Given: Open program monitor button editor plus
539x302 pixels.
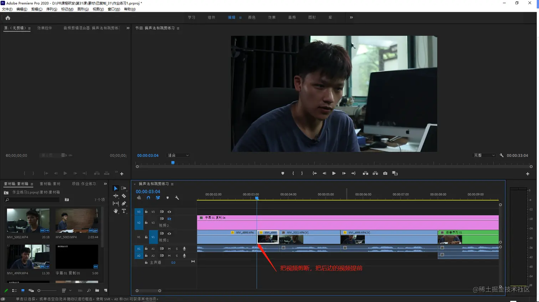Looking at the screenshot, I should tap(528, 174).
